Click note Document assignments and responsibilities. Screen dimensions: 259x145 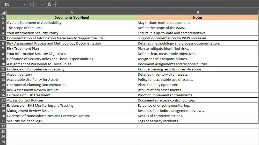(x=198, y=64)
